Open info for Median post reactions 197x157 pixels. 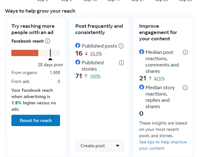click(x=185, y=52)
